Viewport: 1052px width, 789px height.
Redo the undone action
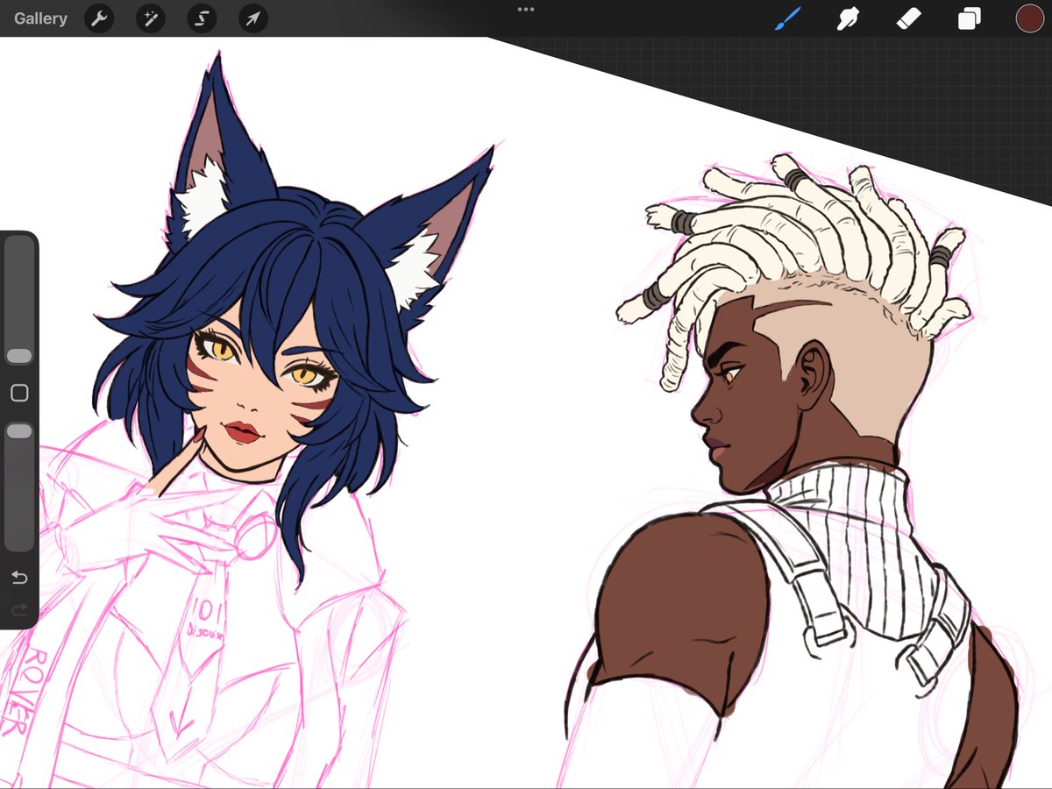(18, 610)
